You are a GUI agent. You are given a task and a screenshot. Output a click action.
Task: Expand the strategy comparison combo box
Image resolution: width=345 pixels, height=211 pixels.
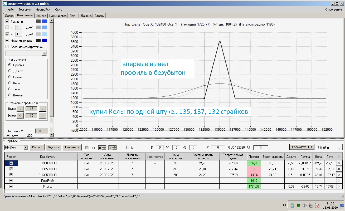coord(44,53)
